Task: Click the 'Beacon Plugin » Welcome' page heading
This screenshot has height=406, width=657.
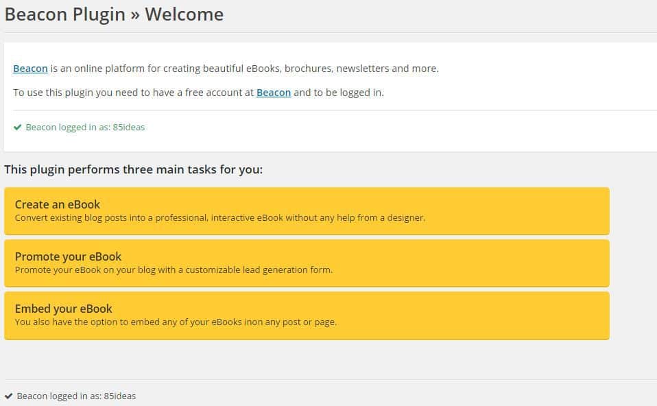Action: coord(114,14)
